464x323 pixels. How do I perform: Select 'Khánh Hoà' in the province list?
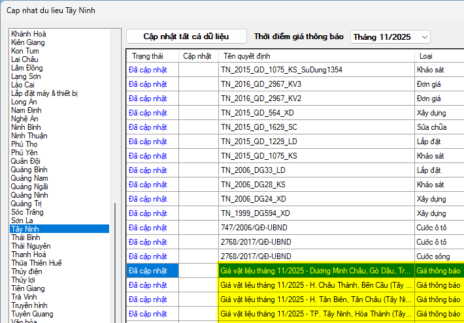pos(29,34)
